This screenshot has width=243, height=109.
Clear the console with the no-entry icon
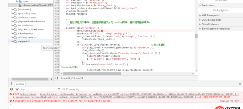[12, 89]
